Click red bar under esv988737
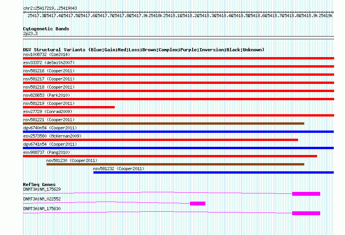 170,156
